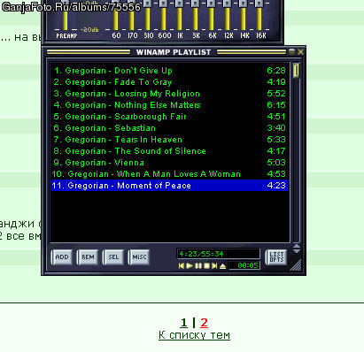The height and width of the screenshot is (352, 364).
Task: Skip to next track mini button
Action: pyautogui.click(x=214, y=266)
